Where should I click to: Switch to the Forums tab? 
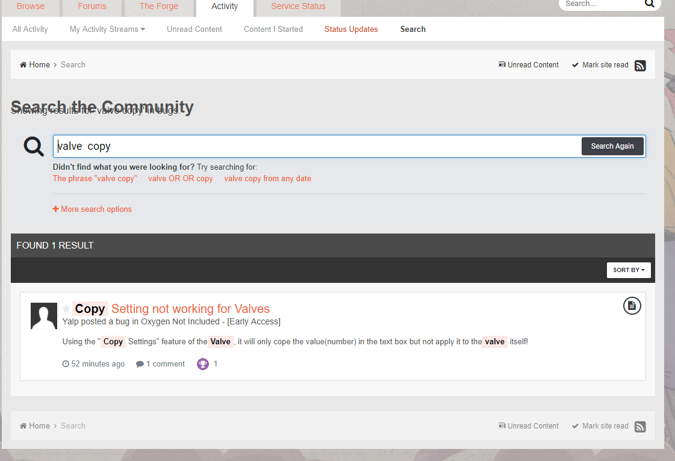click(x=92, y=7)
